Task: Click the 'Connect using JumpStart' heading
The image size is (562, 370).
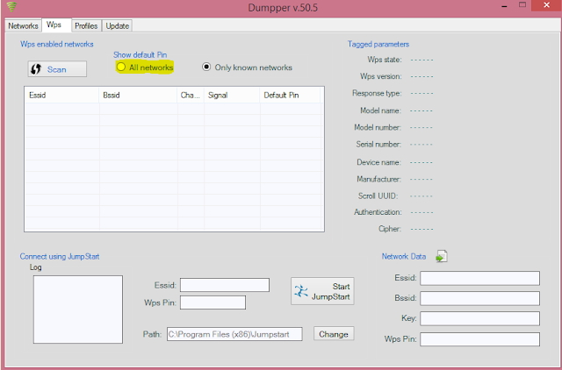Action: 60,256
